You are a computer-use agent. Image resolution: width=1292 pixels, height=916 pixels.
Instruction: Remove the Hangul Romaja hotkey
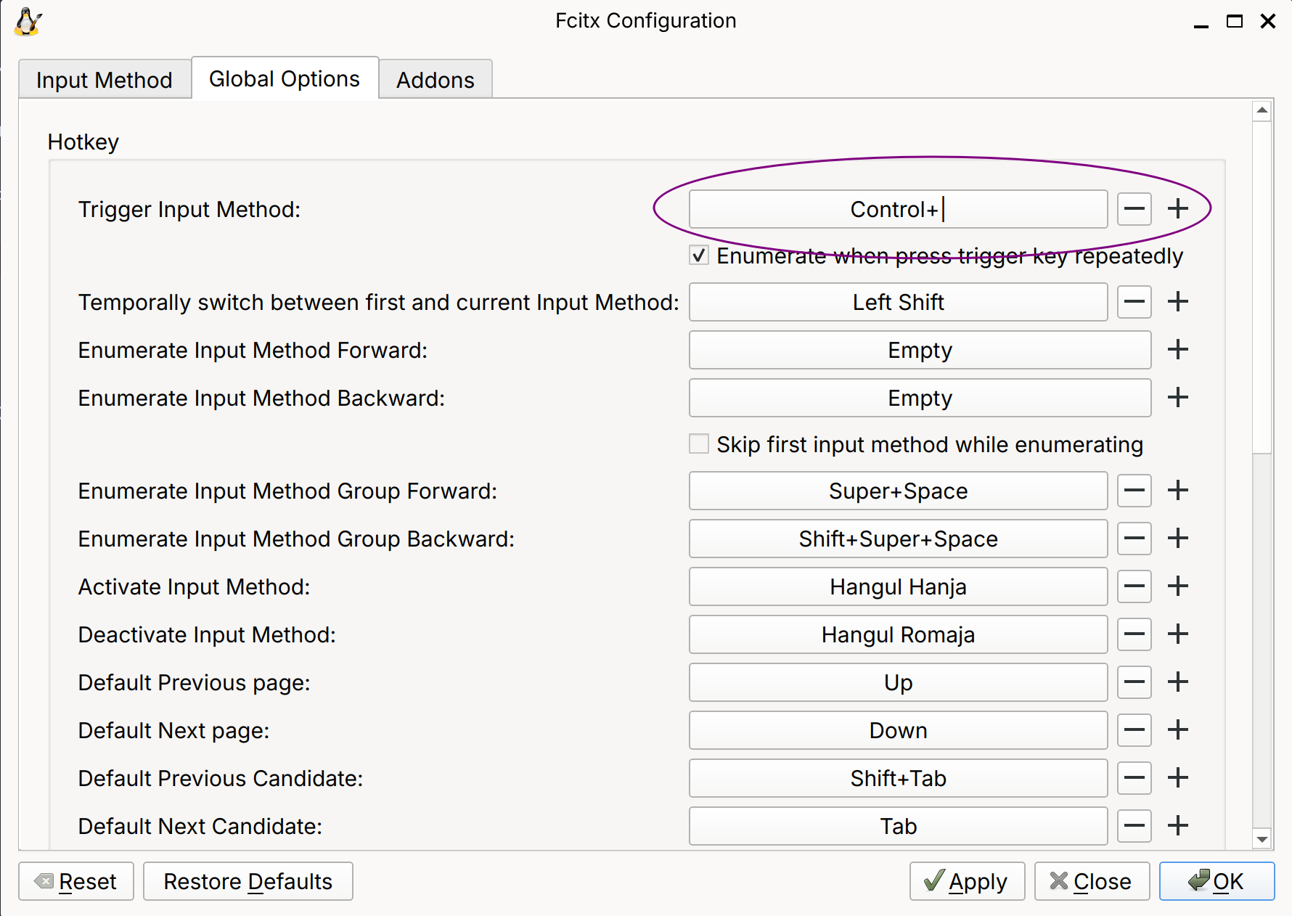[x=1134, y=634]
